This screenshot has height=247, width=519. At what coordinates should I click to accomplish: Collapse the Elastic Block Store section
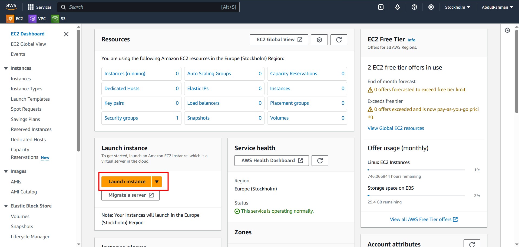[6, 206]
